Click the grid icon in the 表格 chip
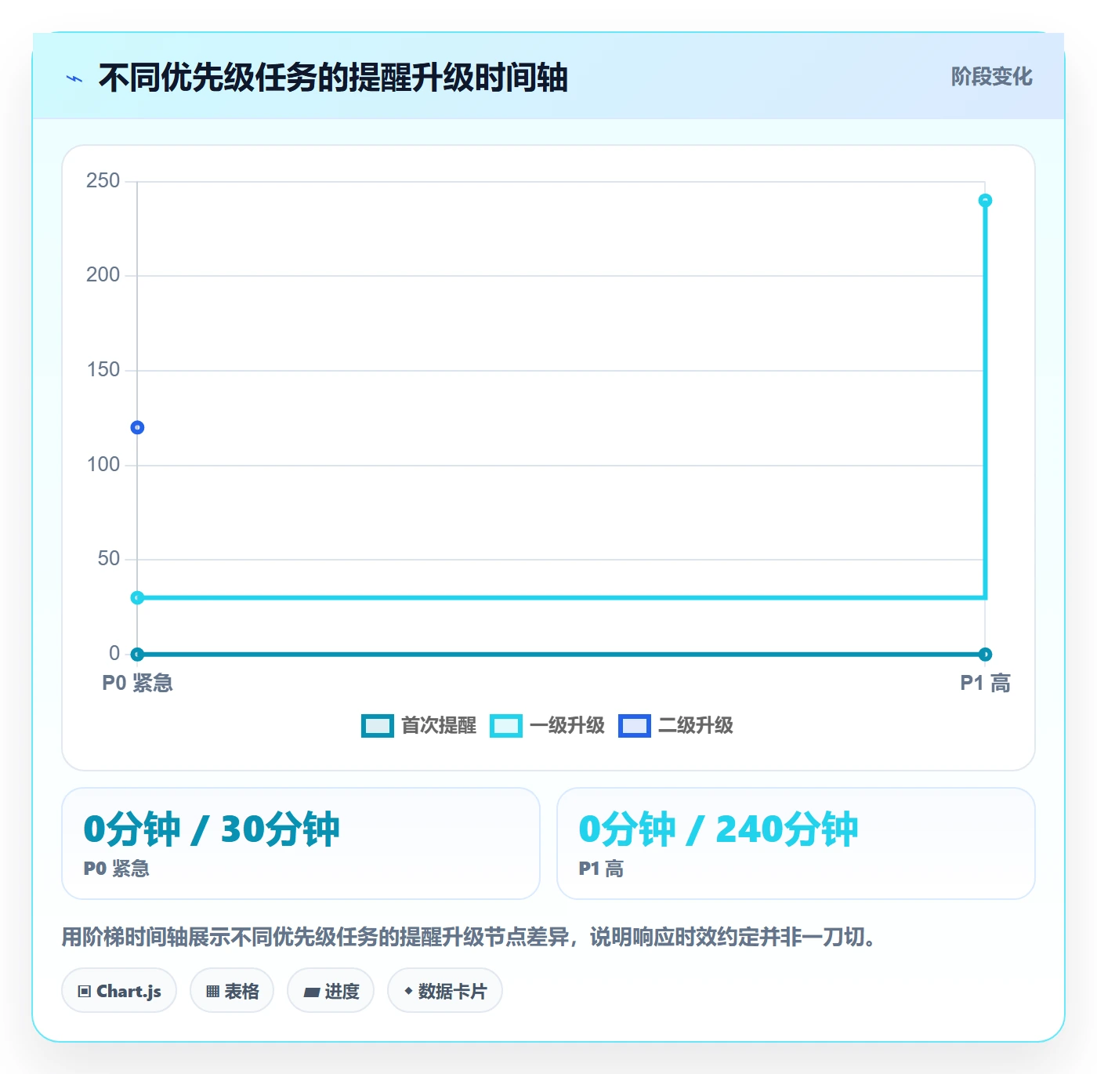Viewport: 1097px width, 1074px height. 212,992
